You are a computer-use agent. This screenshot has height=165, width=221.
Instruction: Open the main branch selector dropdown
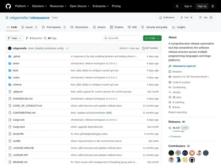click(15, 38)
